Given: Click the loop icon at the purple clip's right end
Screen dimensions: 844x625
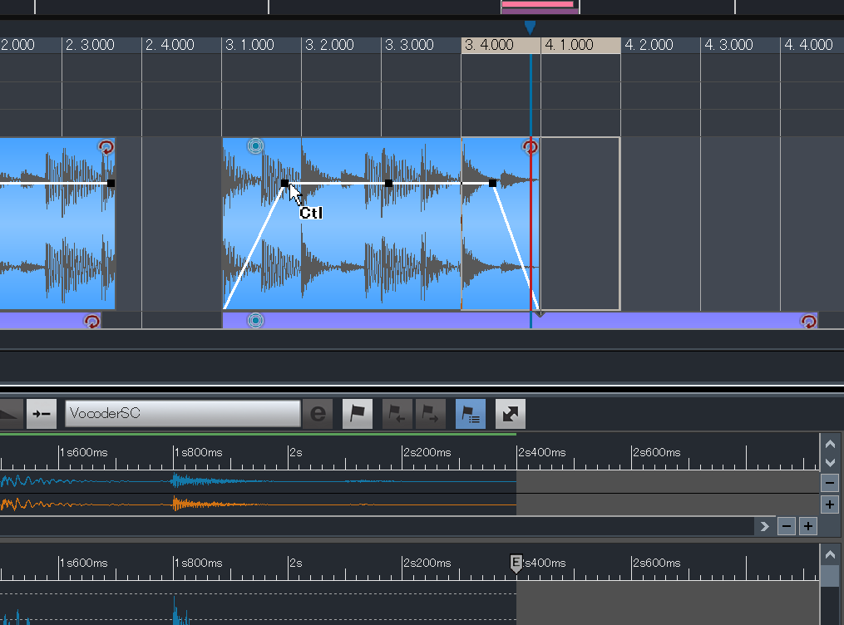Looking at the screenshot, I should (807, 321).
